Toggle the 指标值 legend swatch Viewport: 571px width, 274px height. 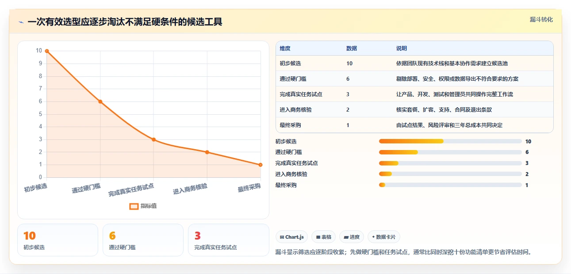(134, 206)
